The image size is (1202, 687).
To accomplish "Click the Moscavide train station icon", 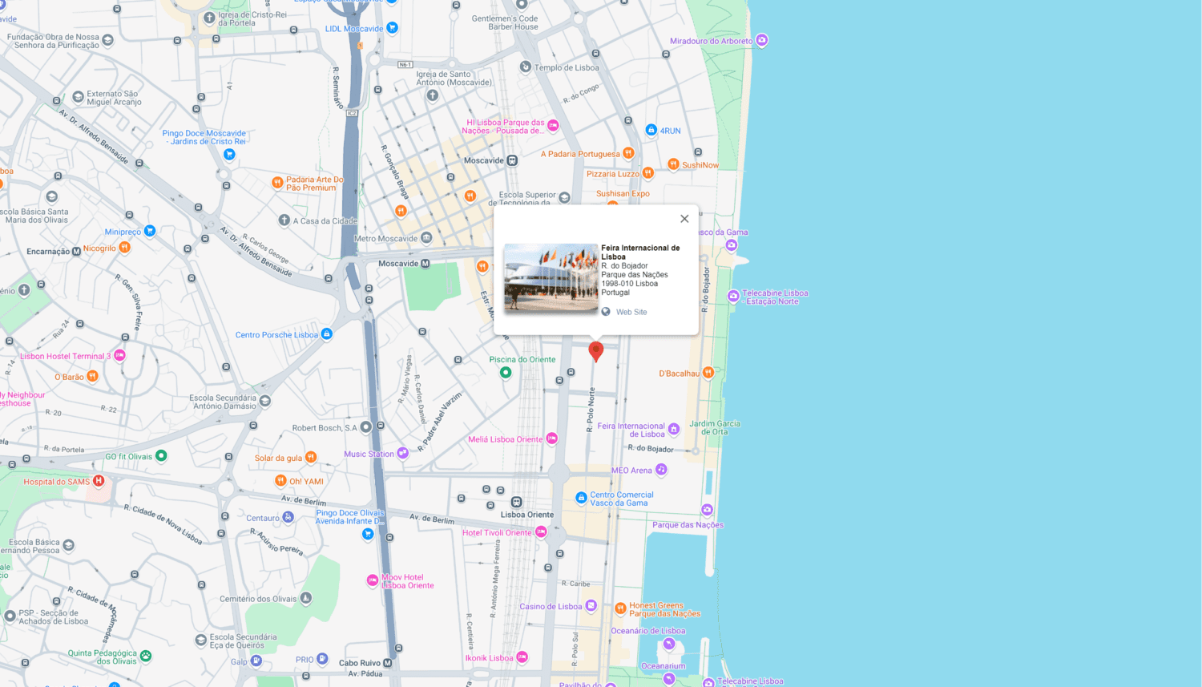I will click(512, 160).
